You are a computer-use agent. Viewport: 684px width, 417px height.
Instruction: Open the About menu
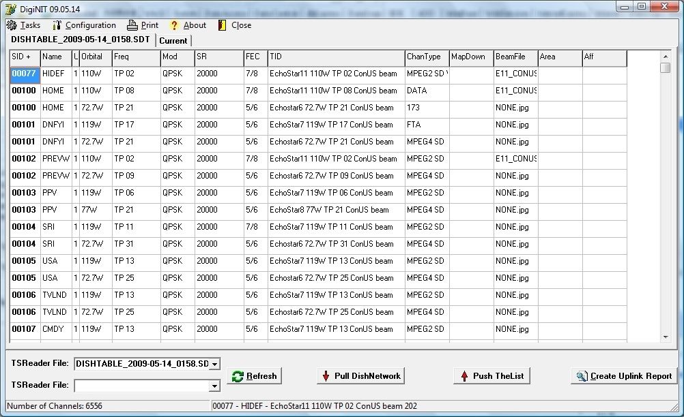(195, 25)
